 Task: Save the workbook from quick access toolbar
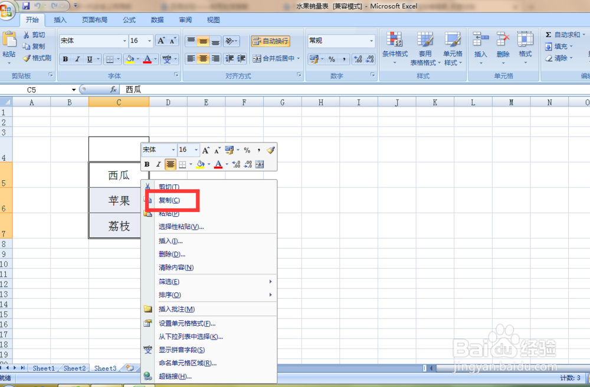point(26,6)
